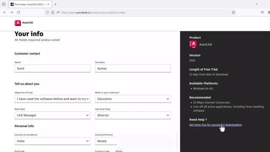Image resolution: width=270 pixels, height=152 pixels.
Task: Open Get more tips for successful downloading link
Action: point(216,125)
